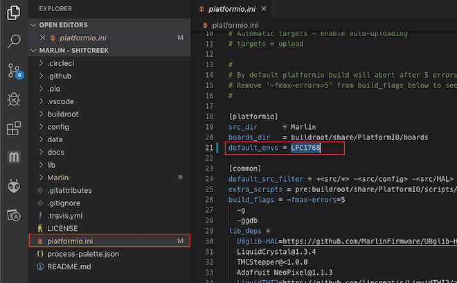Viewport: 457px width, 283px height.
Task: Click the .gitattributes file icon
Action: [x=40, y=191]
